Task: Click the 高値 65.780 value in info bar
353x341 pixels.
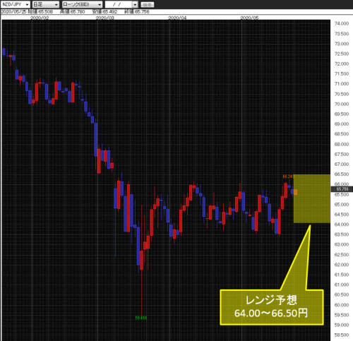Action: point(73,11)
